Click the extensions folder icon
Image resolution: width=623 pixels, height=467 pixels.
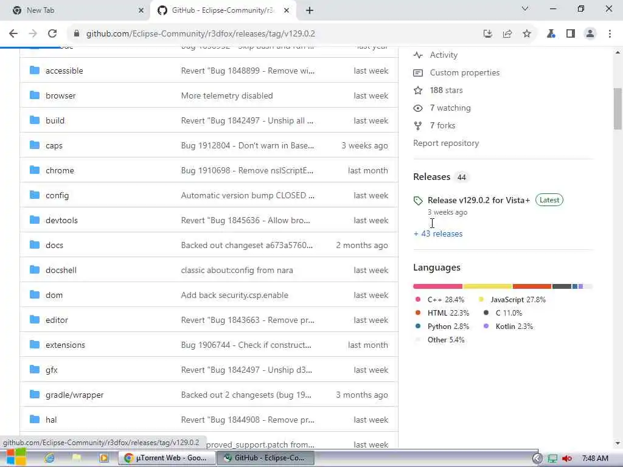pyautogui.click(x=35, y=345)
